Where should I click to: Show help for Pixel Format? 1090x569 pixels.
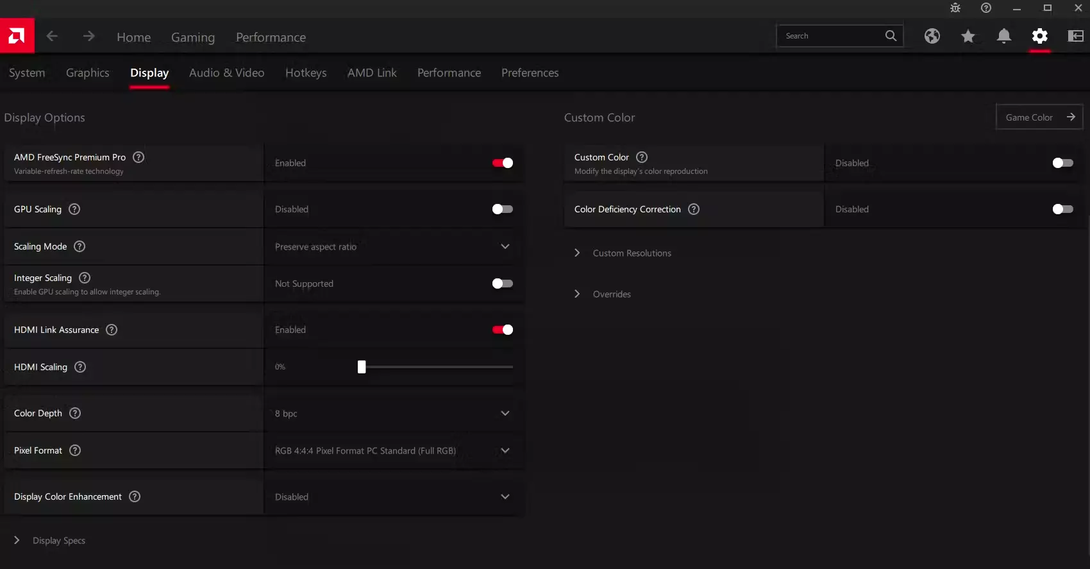point(75,450)
